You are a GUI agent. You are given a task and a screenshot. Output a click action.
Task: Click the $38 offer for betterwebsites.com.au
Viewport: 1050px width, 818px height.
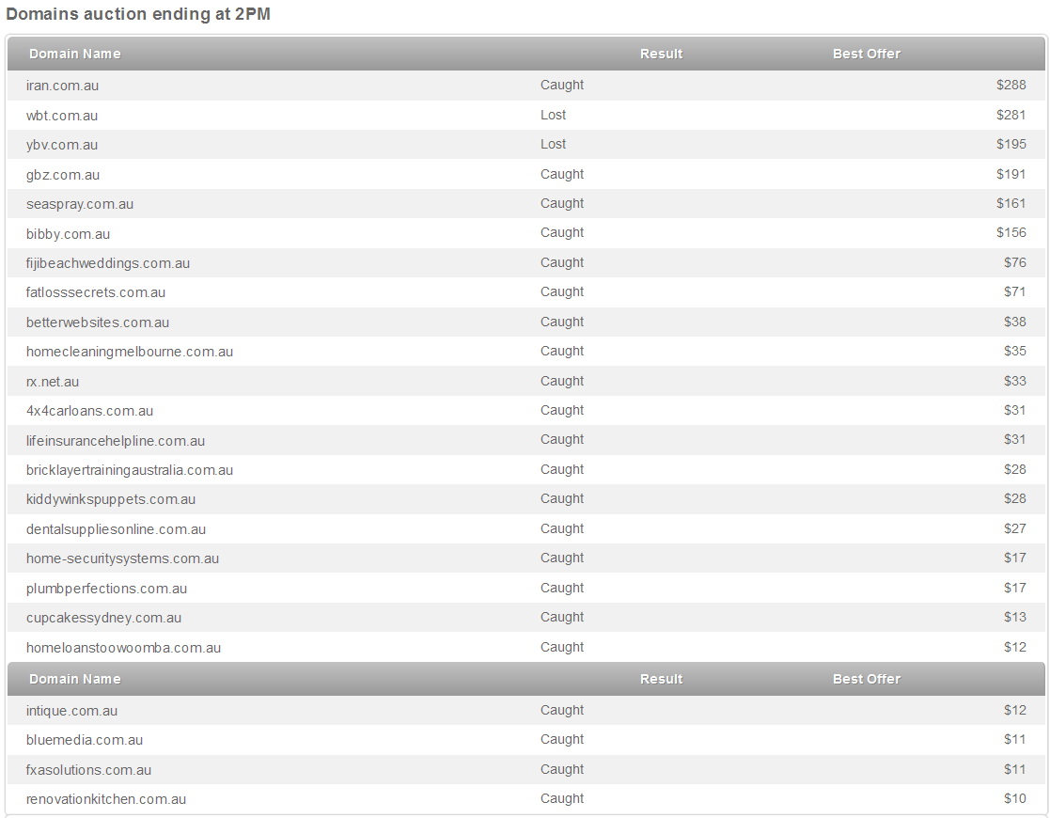(1014, 322)
